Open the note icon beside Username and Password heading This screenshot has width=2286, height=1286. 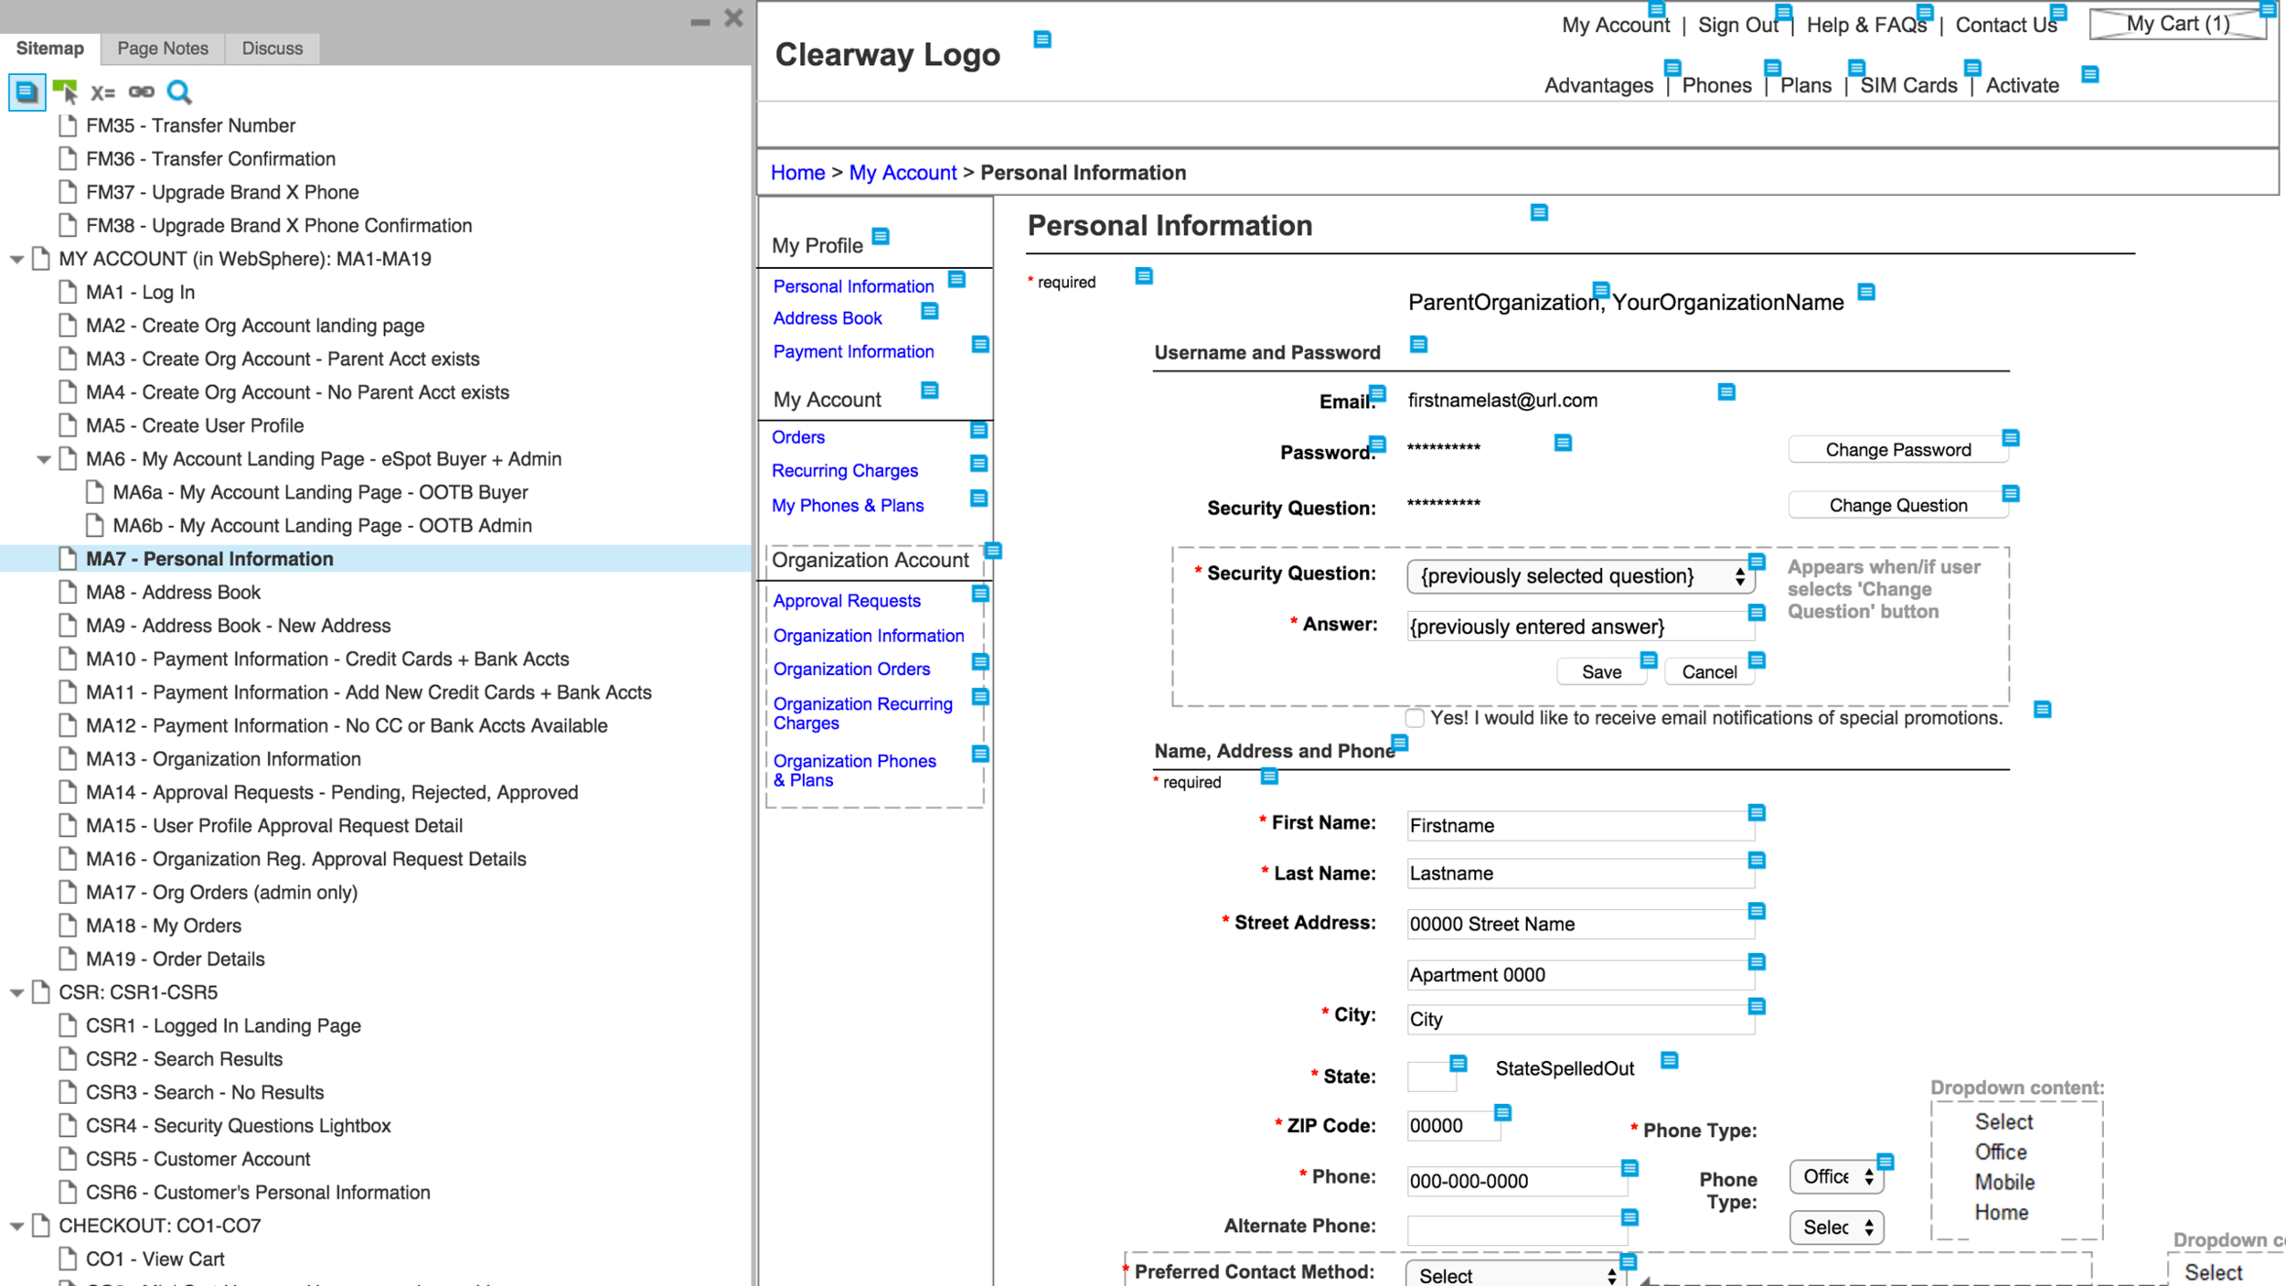[1418, 345]
